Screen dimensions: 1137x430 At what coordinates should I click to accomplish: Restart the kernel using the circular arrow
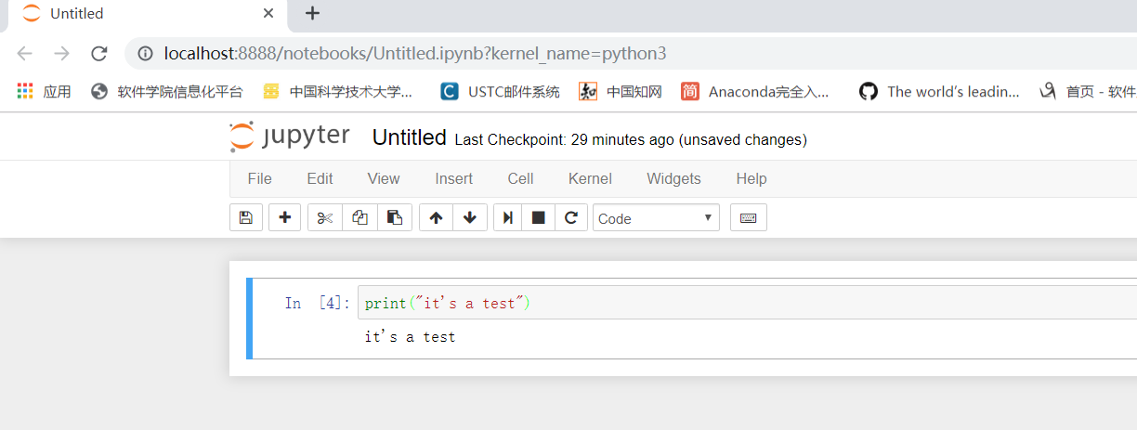pos(571,217)
